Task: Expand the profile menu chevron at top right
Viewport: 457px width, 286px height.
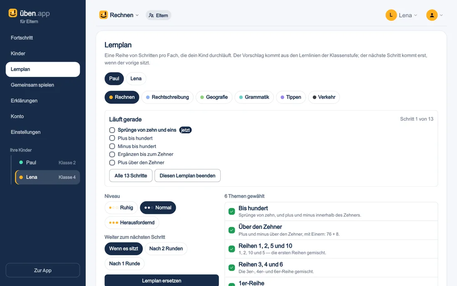Action: coord(441,15)
